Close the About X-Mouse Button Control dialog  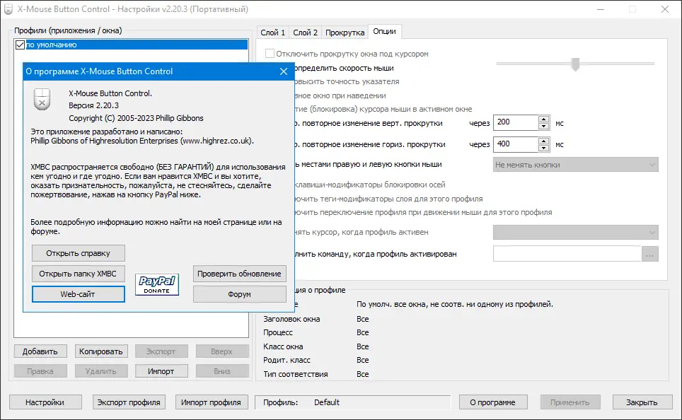click(x=284, y=71)
